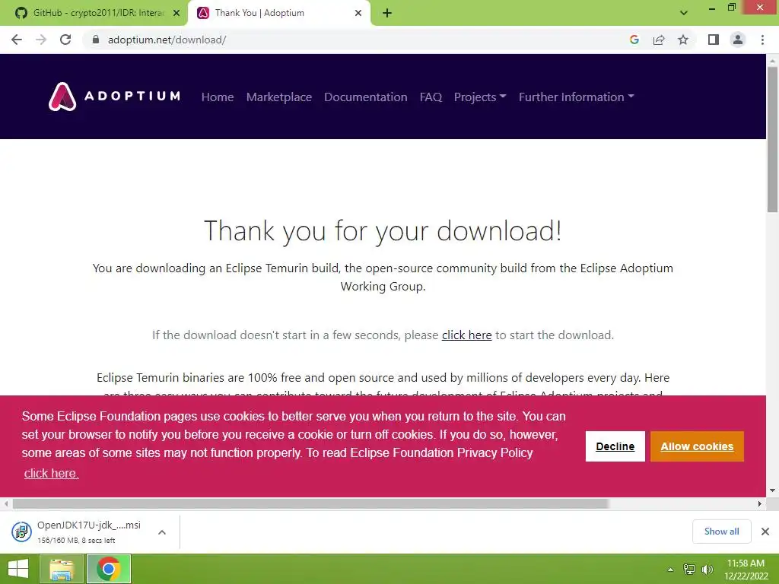Screen dimensions: 779x584
Task: Click the scroll left arrow
Action: coord(6,503)
